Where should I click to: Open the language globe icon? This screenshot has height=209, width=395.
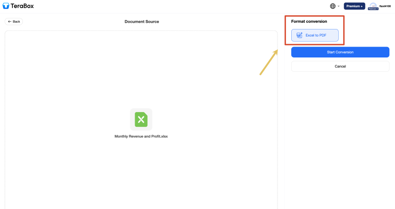333,6
